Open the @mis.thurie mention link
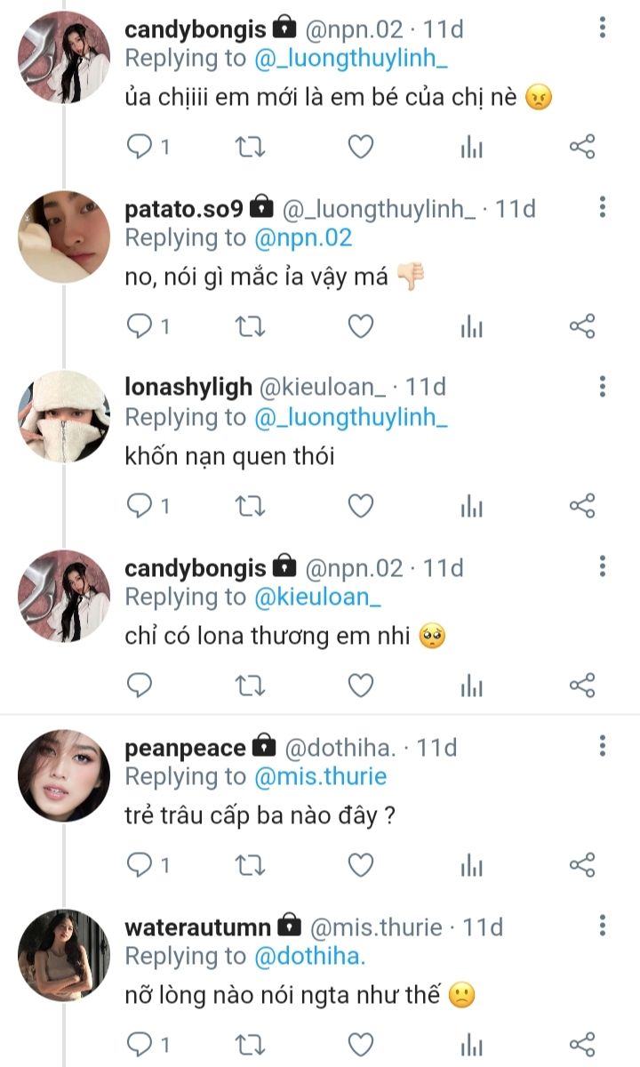The height and width of the screenshot is (1067, 640). [320, 776]
